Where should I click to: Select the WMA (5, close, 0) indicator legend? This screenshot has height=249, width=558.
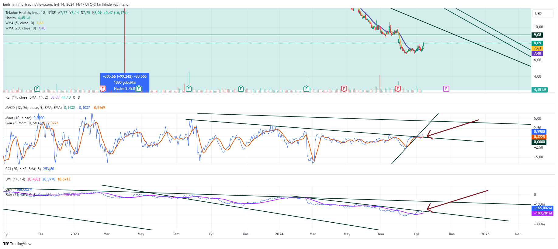[x=24, y=23]
